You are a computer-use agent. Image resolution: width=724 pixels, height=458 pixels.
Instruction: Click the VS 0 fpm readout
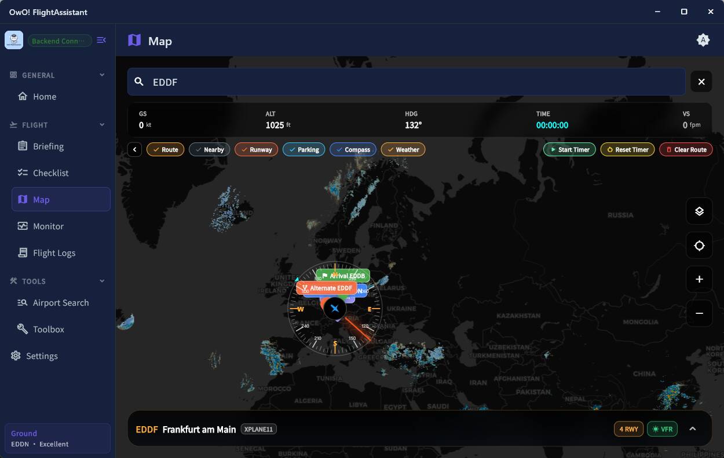pos(692,120)
